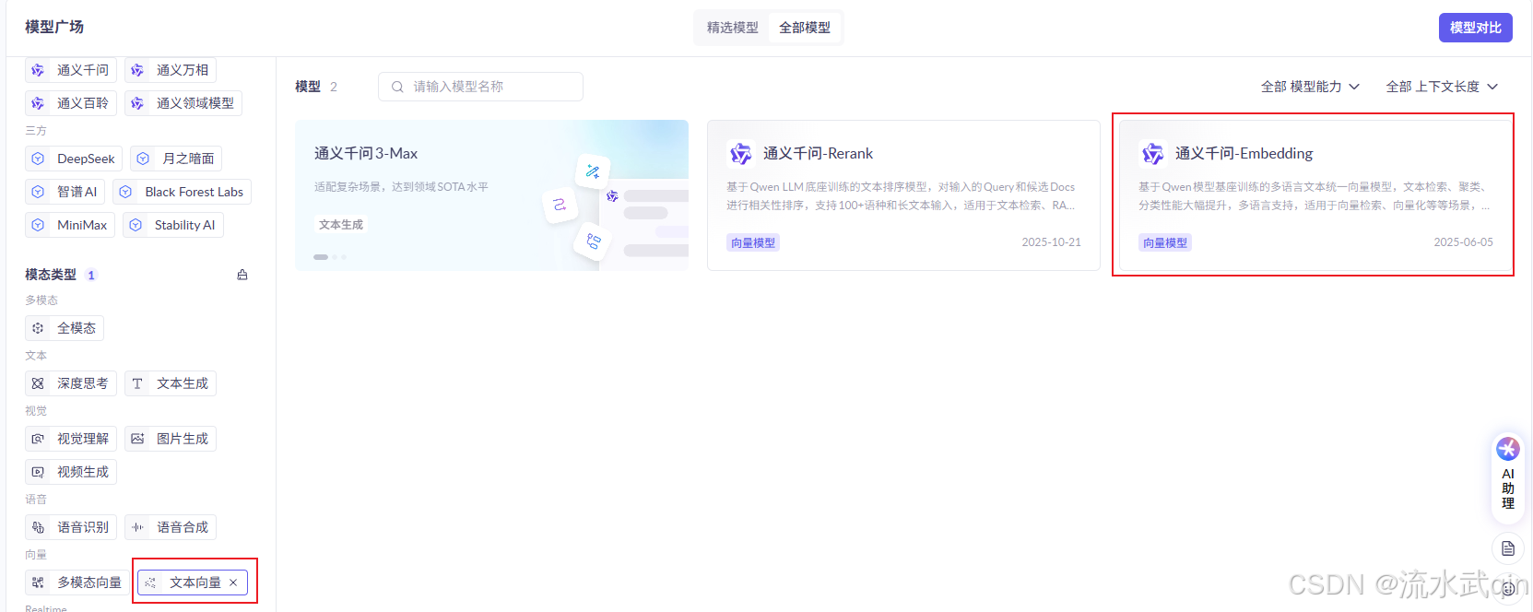The height and width of the screenshot is (612, 1533).
Task: Click the 2025-06-05 date on the Embedding card
Action: 1463,242
